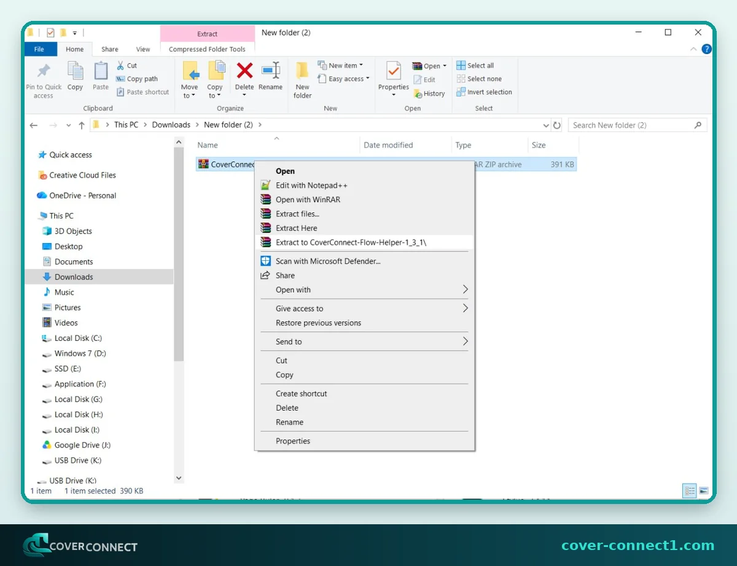Switch to the Share ribbon tab
Image resolution: width=737 pixels, height=566 pixels.
coord(110,49)
